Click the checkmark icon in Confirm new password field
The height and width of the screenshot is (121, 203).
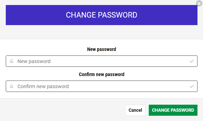coord(192,86)
